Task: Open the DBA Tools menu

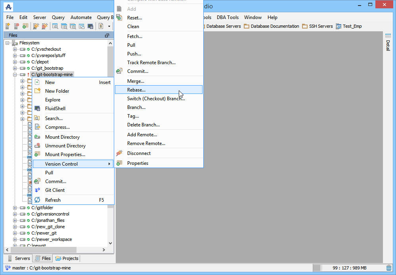Action: click(x=228, y=17)
